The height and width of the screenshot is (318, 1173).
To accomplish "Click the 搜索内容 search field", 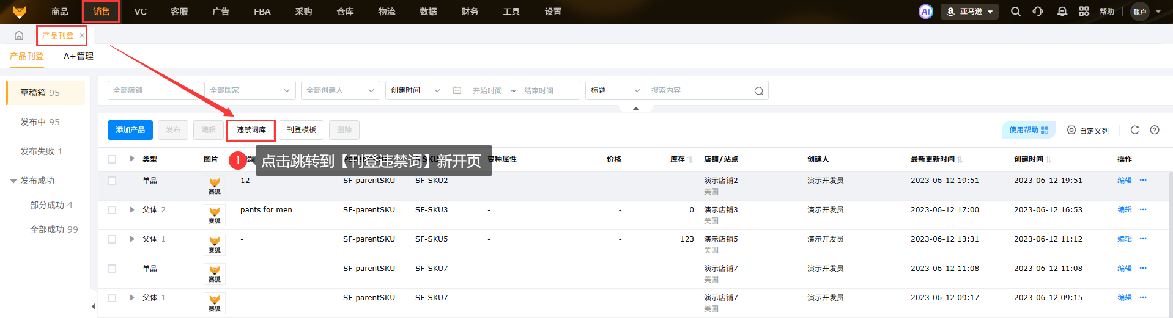I will pos(699,90).
